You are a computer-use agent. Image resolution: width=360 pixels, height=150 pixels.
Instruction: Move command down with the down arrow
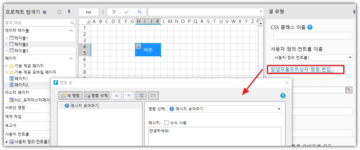(x=128, y=95)
